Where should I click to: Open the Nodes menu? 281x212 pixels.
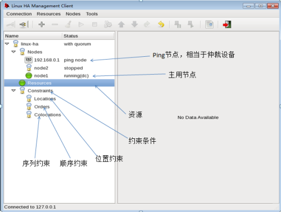[73, 14]
